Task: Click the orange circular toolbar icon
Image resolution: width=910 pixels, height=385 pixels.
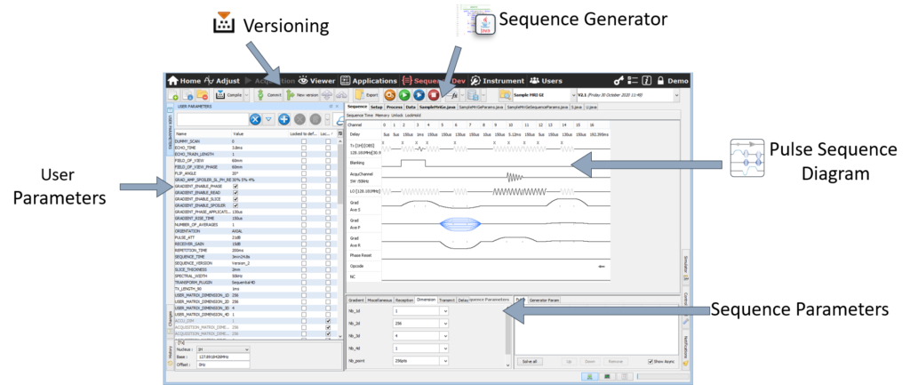Action: (390, 94)
